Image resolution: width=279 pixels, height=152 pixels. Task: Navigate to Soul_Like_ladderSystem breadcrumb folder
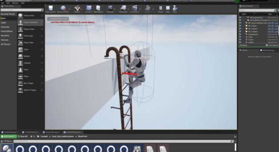click(x=63, y=136)
